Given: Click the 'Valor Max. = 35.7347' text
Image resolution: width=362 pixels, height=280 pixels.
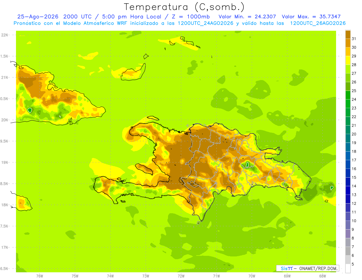Looking at the screenshot, I should [311, 17].
